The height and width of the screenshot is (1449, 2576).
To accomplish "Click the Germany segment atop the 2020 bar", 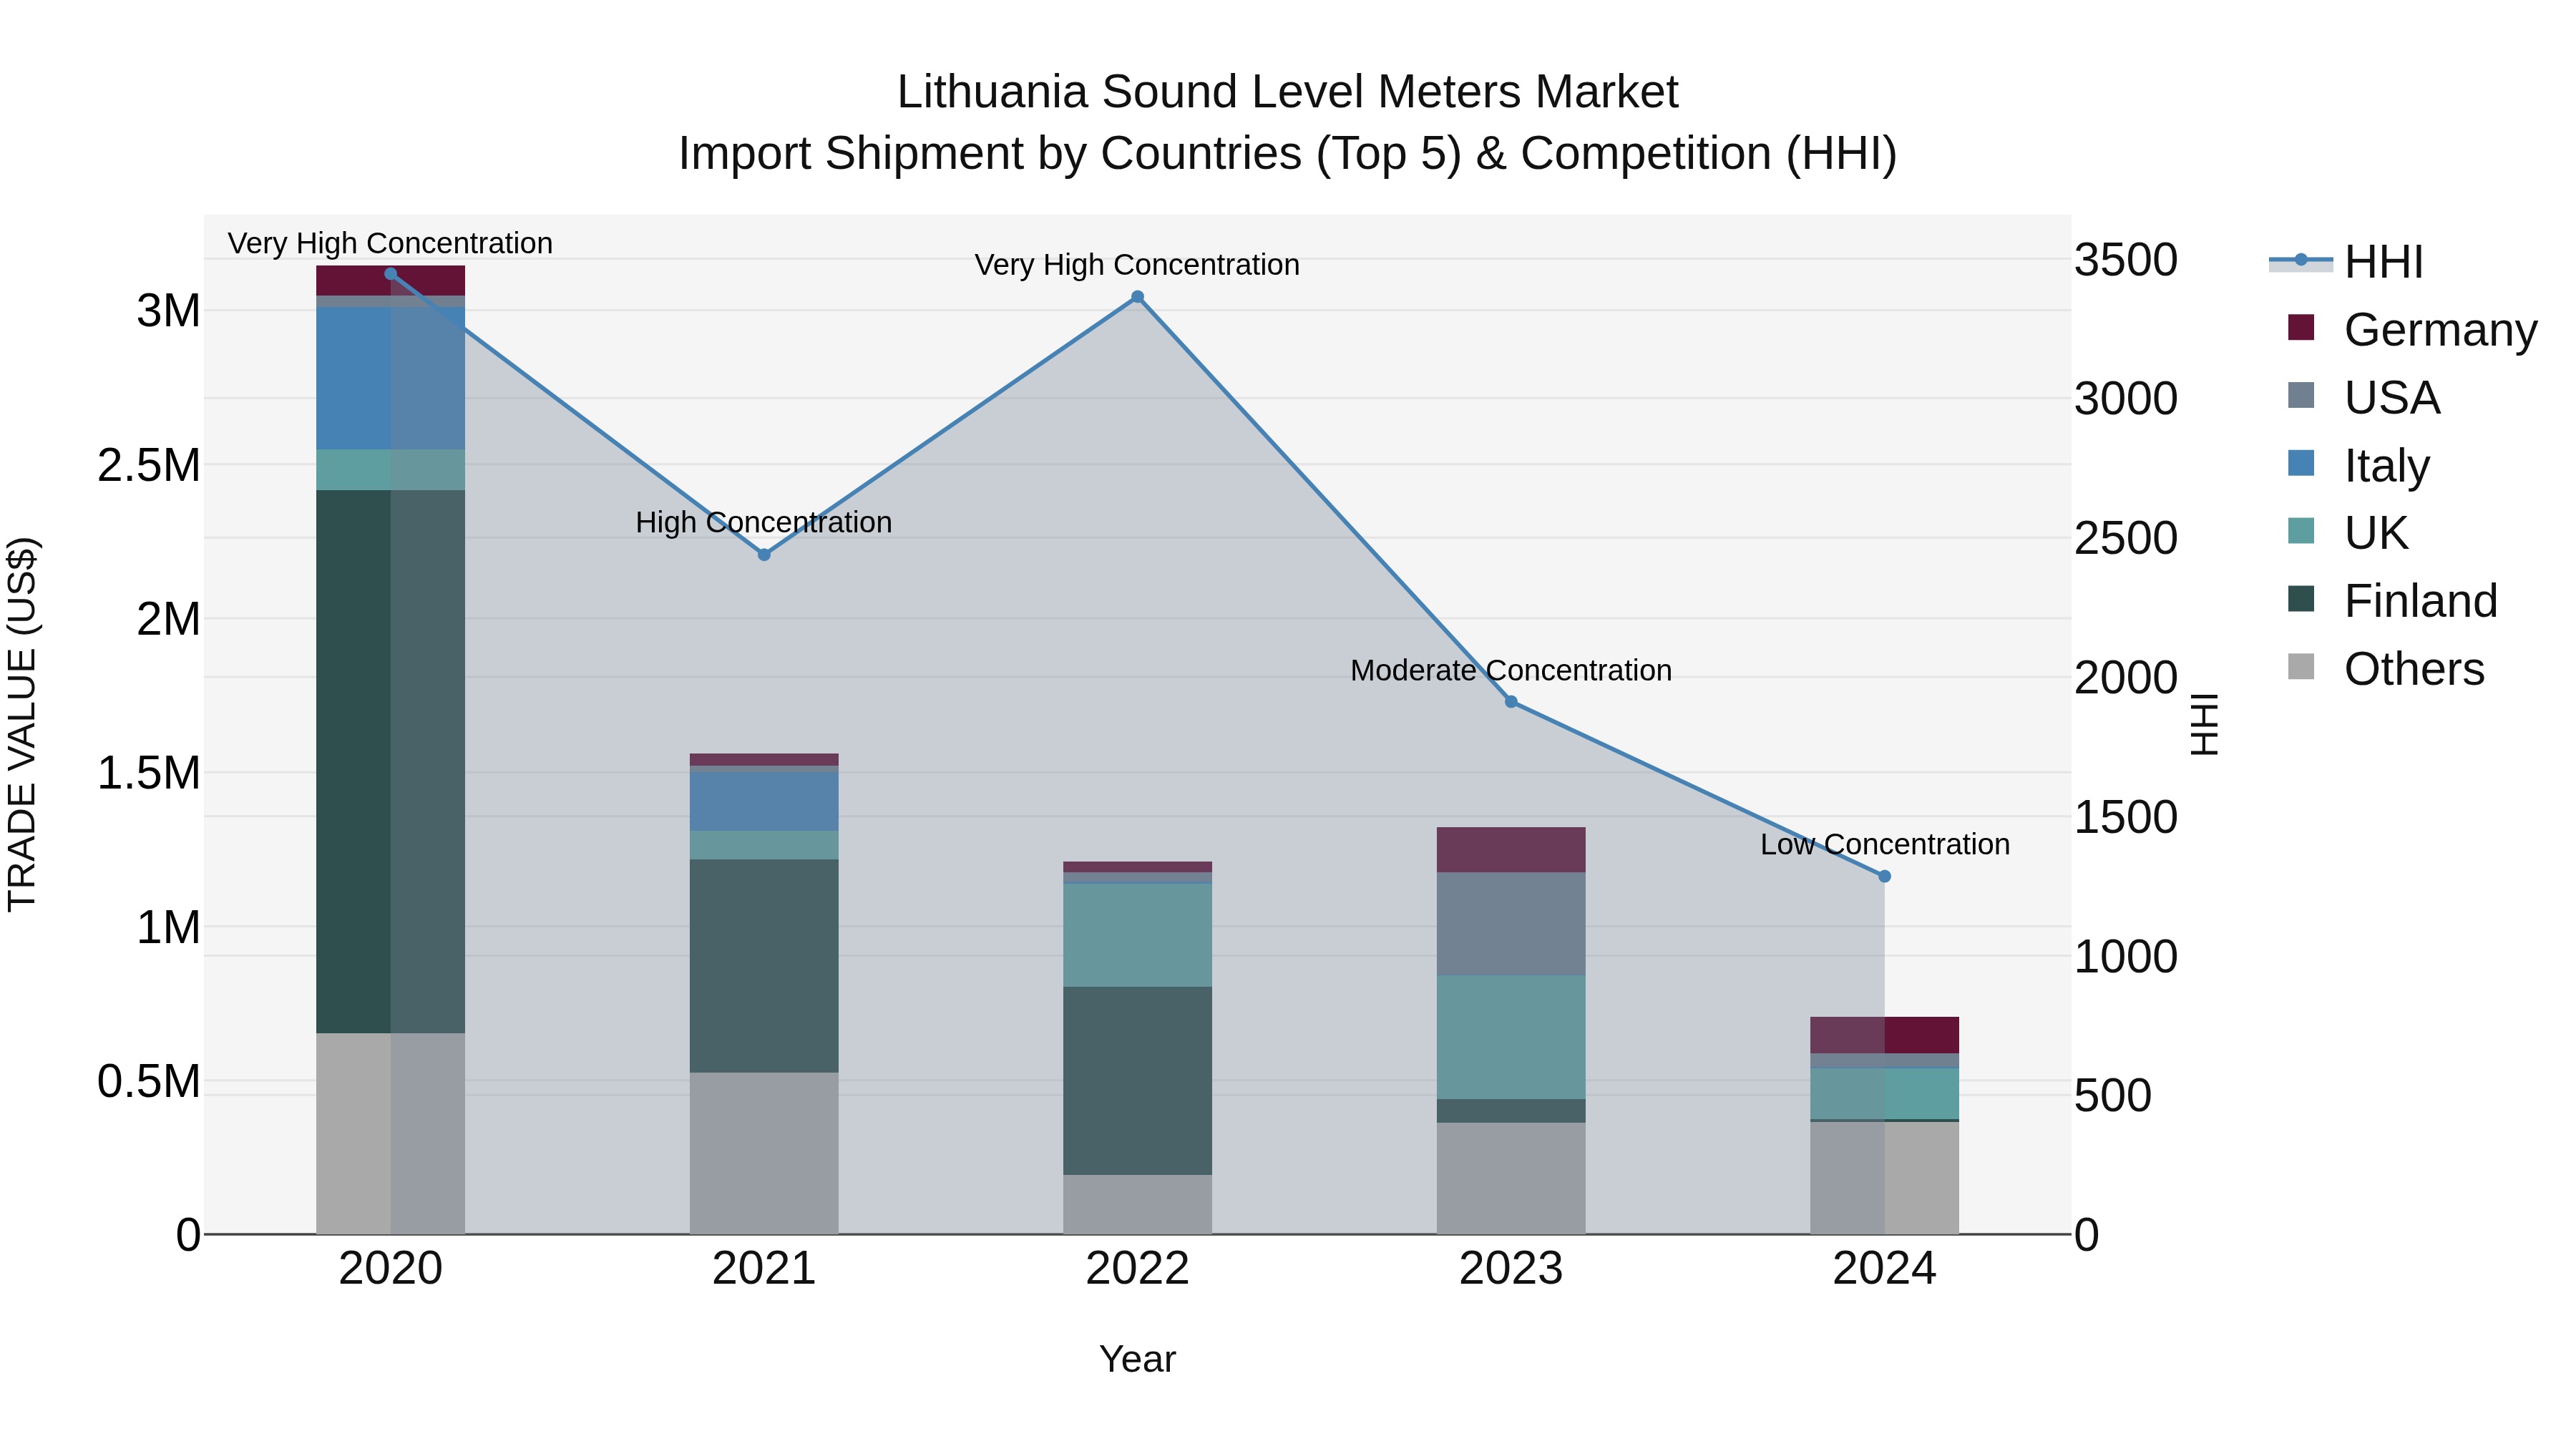I will (x=391, y=281).
